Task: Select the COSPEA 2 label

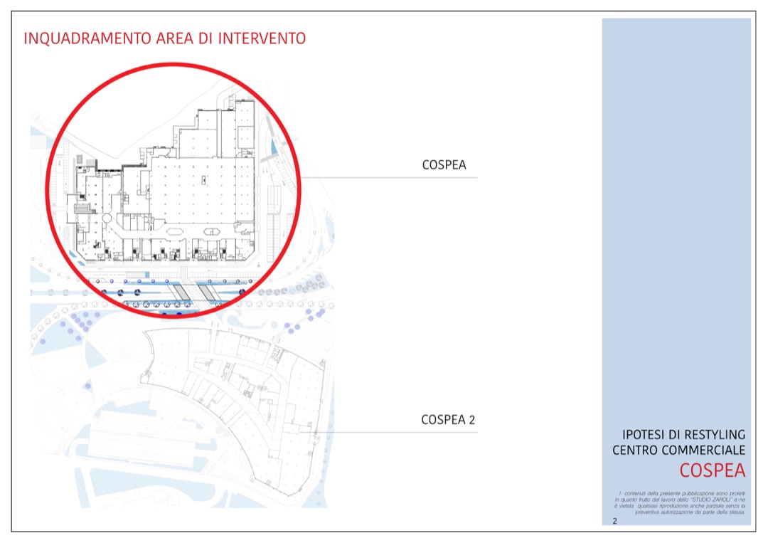Action: tap(448, 420)
